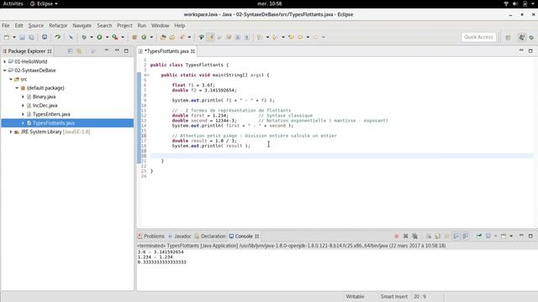Click the Pin Console icon

point(479,237)
